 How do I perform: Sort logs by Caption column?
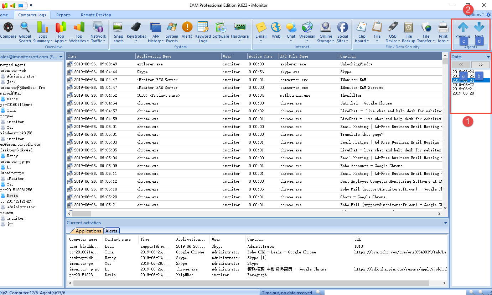390,56
